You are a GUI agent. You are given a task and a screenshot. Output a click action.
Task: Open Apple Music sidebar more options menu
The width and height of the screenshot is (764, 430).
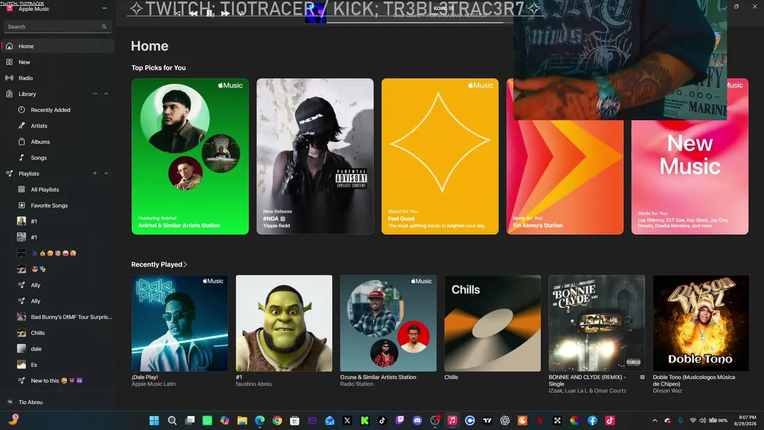pyautogui.click(x=104, y=8)
